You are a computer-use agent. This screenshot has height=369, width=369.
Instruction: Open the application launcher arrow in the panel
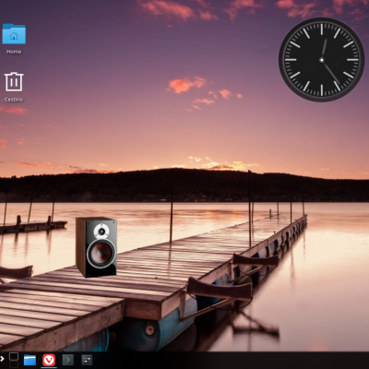pos(2,359)
